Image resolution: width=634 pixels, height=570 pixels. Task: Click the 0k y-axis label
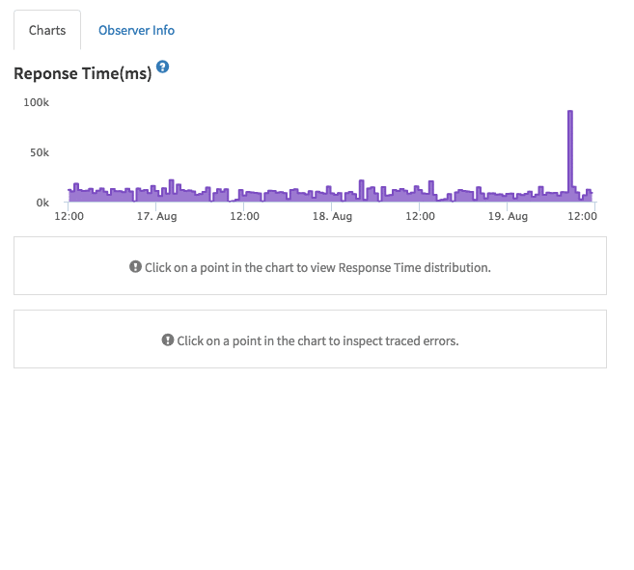point(42,203)
